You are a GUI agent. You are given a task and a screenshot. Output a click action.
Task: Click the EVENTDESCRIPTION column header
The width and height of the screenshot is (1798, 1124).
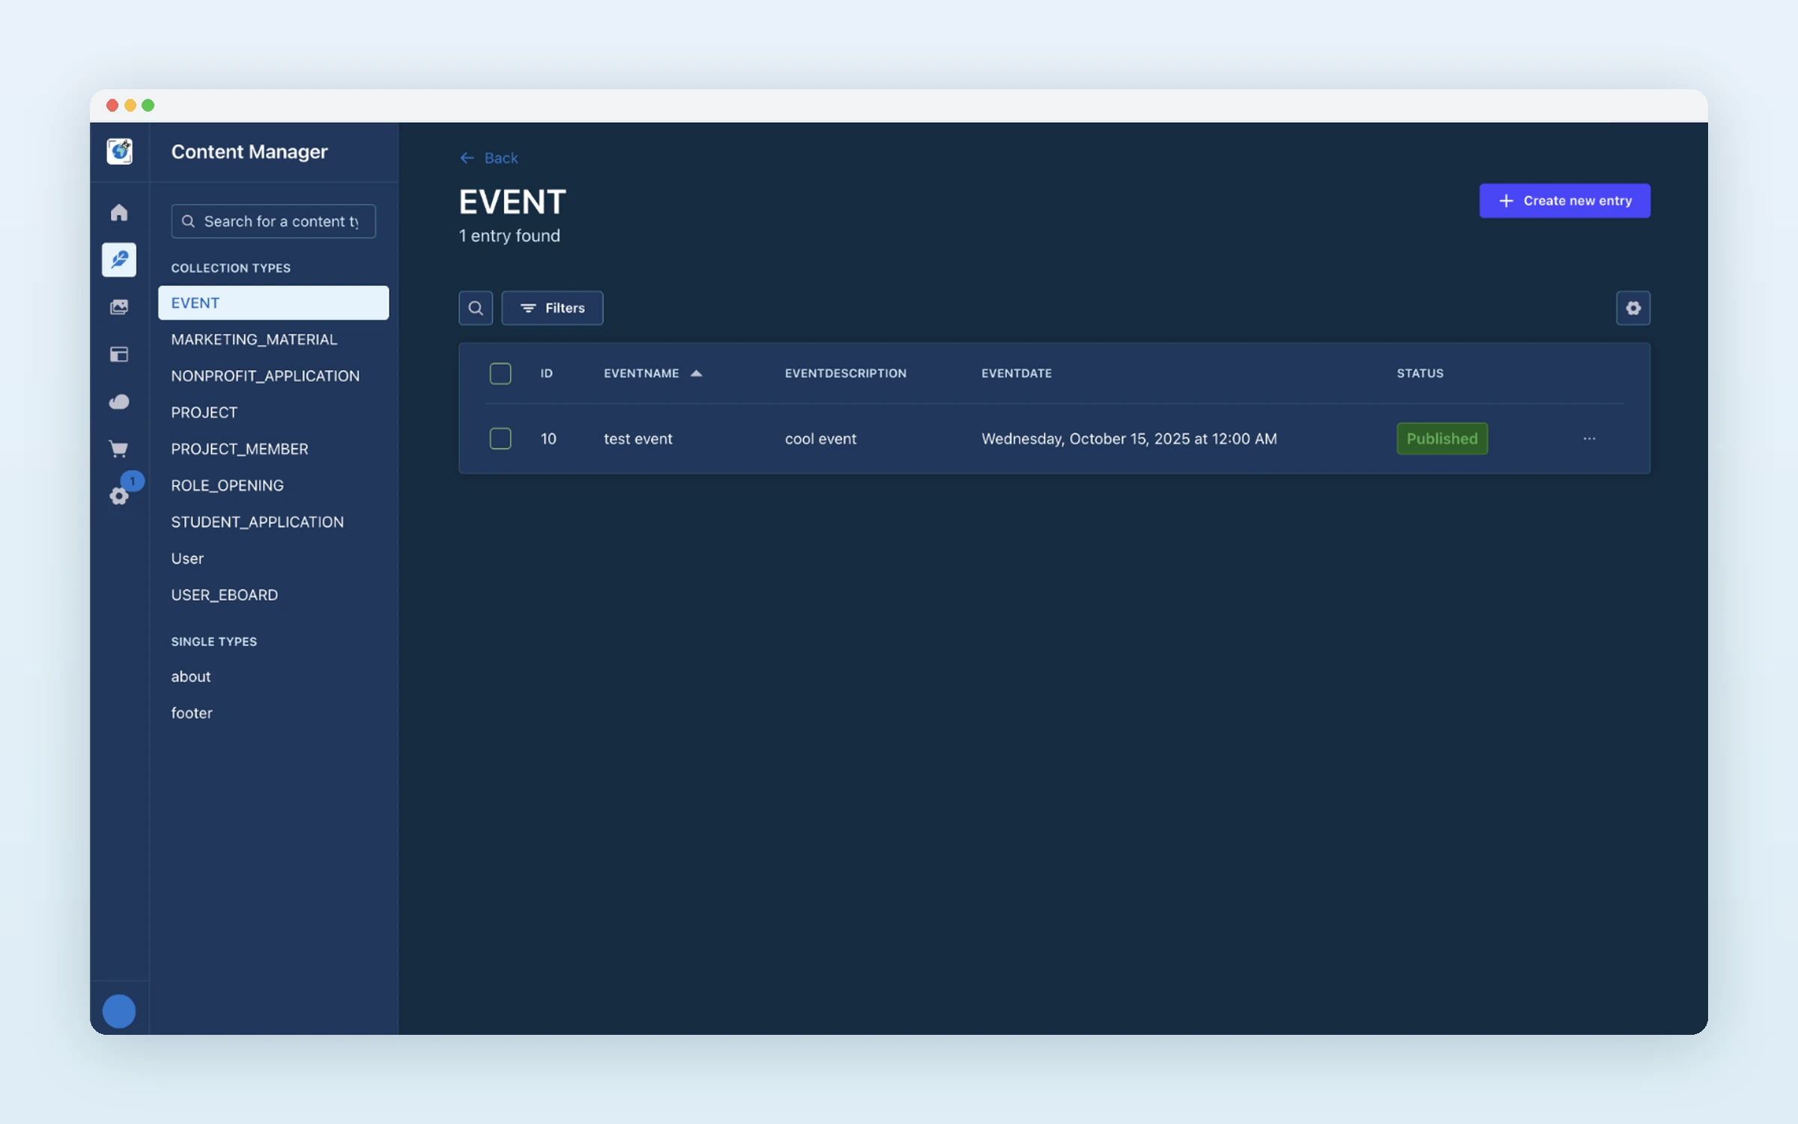pos(846,373)
